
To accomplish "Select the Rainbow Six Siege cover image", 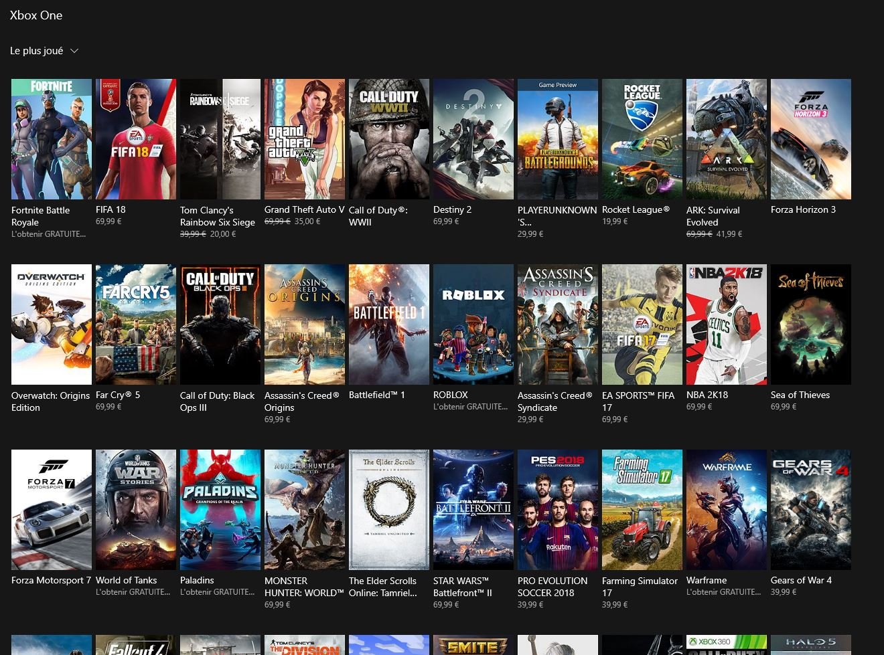I will (x=220, y=139).
